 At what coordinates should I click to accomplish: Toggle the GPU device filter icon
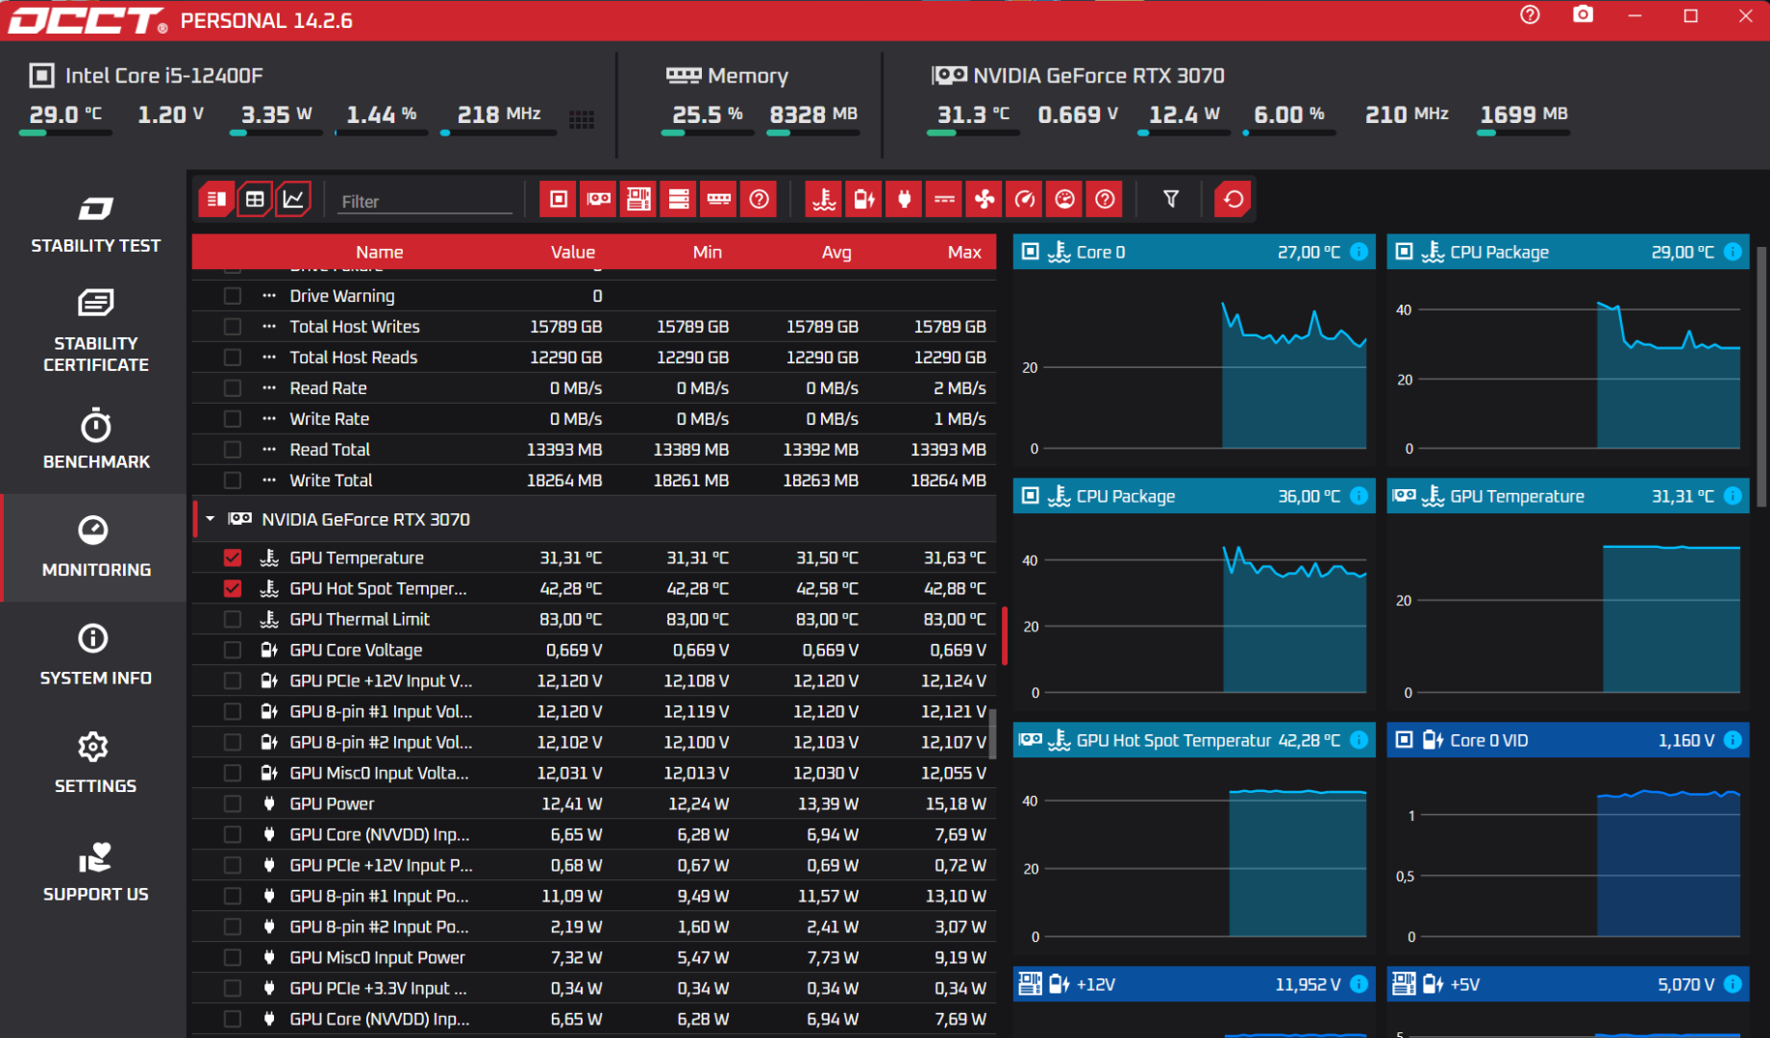598,200
